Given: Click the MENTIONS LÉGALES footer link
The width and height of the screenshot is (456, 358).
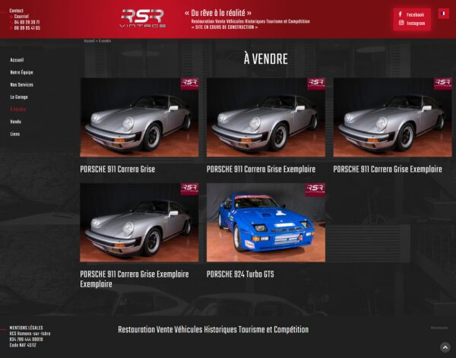Looking at the screenshot, I should tap(26, 328).
